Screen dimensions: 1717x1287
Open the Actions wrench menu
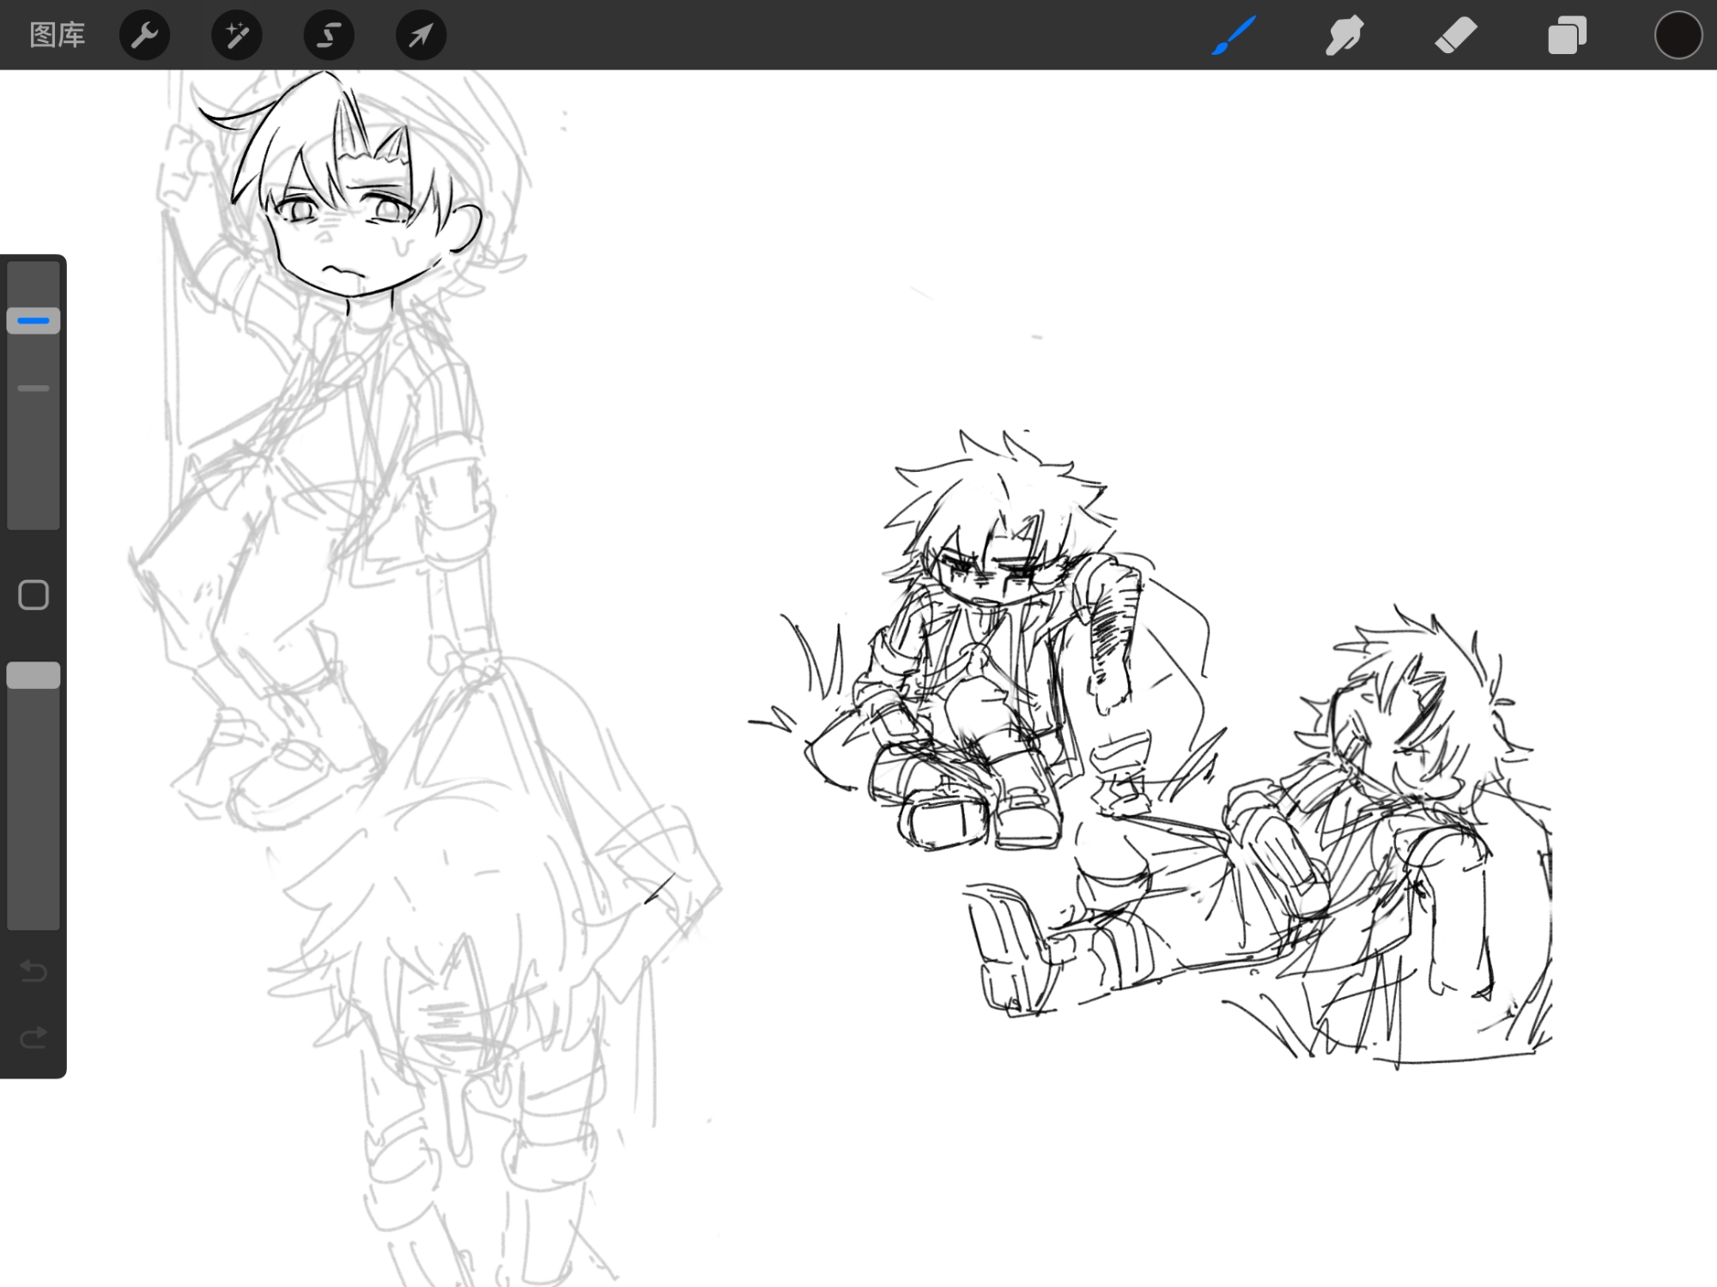point(144,35)
